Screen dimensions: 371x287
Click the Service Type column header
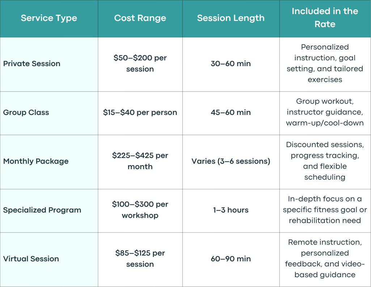pos(49,18)
